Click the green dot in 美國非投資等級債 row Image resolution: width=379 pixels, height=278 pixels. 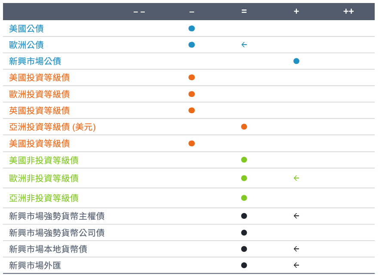click(244, 160)
